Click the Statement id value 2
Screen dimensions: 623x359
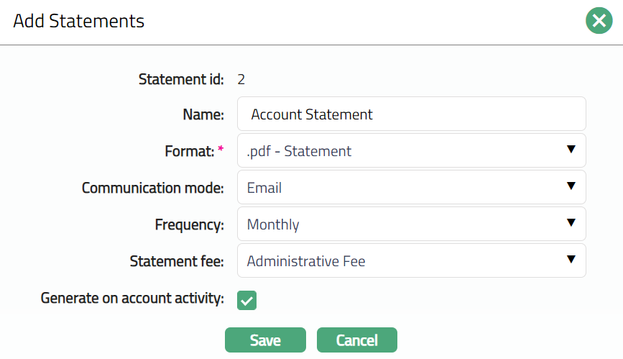241,79
